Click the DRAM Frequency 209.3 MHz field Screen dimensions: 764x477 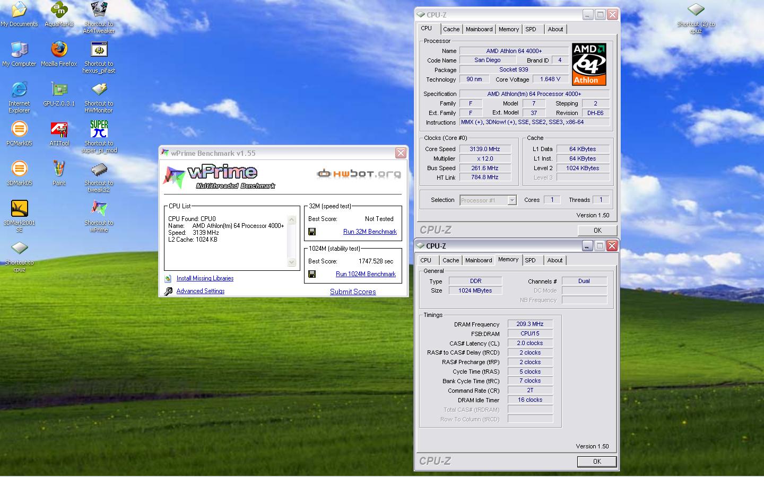click(530, 324)
